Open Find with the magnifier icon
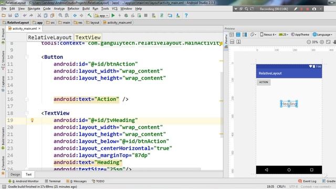The width and height of the screenshot is (336, 189). [60, 15]
